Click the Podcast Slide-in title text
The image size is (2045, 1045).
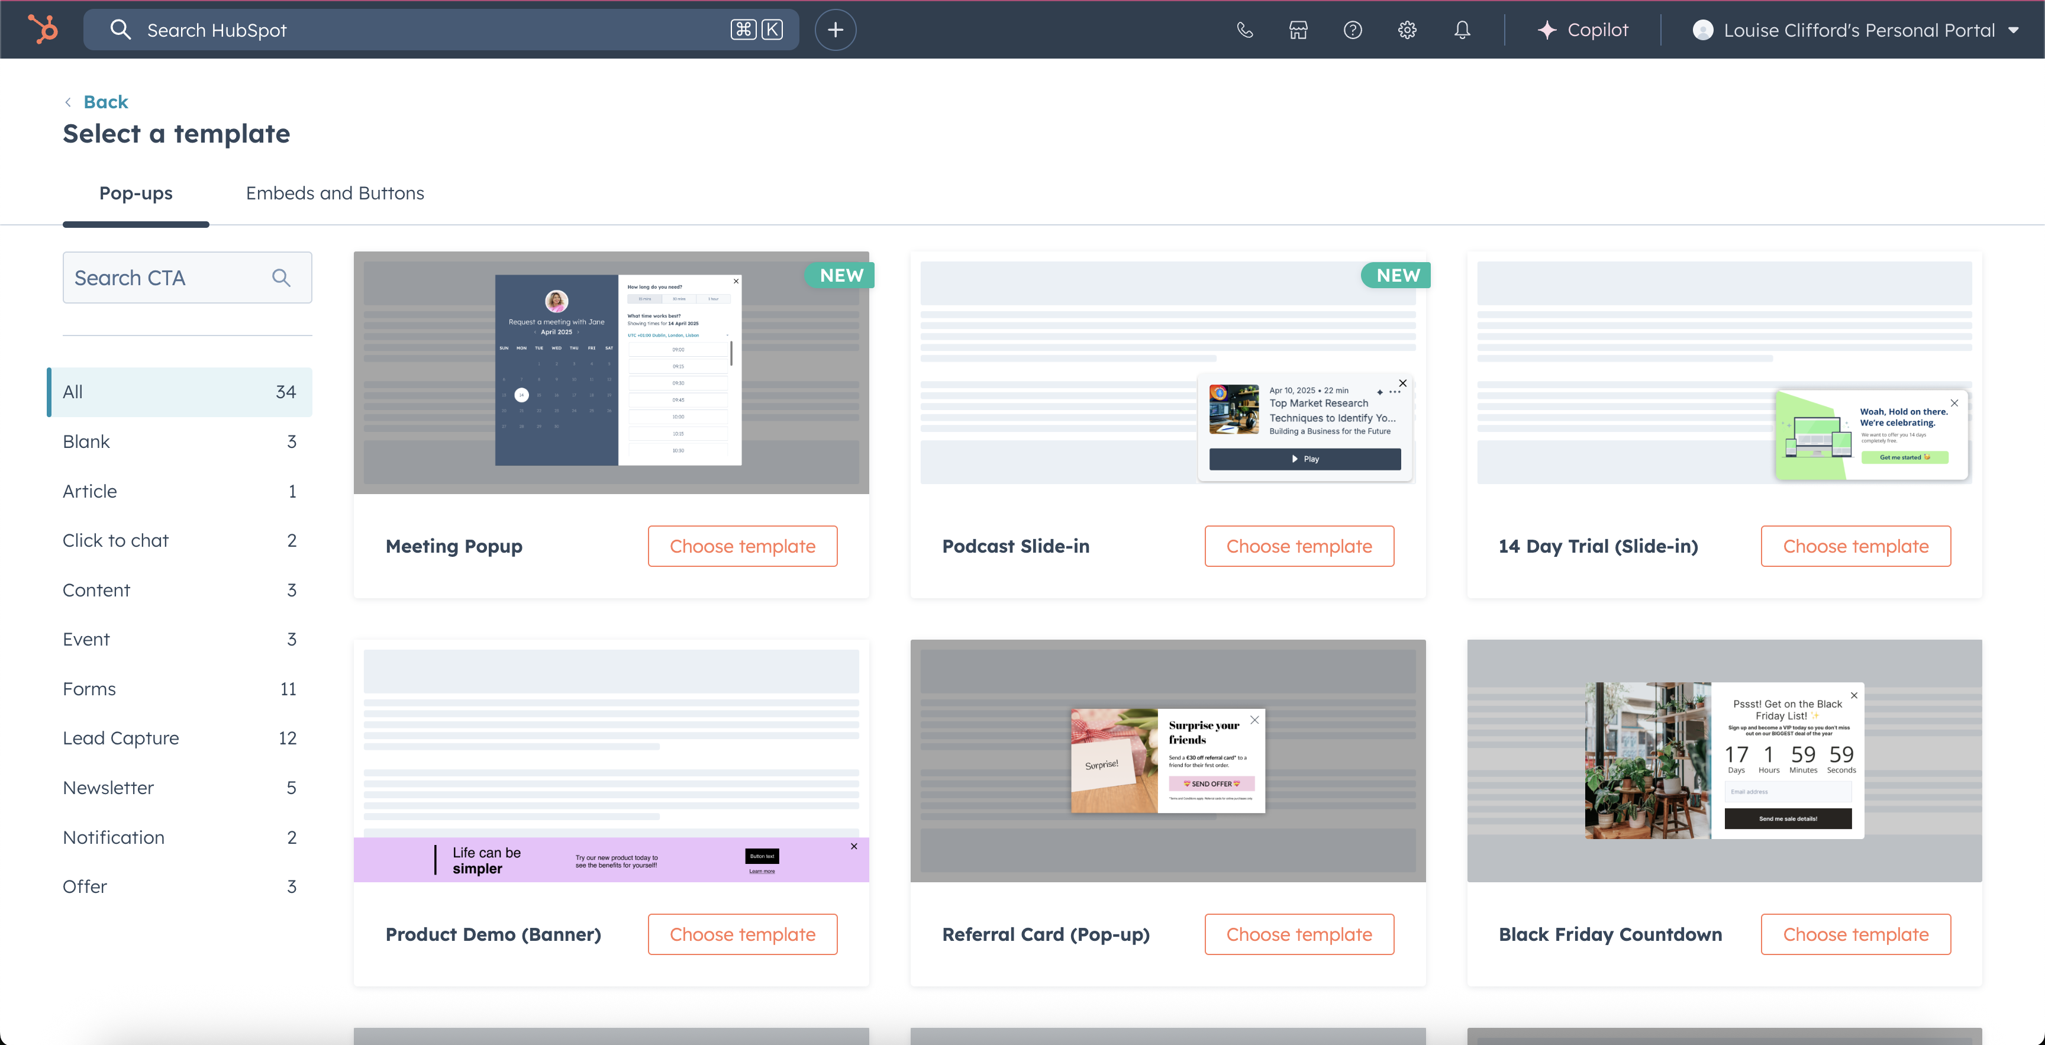1015,546
